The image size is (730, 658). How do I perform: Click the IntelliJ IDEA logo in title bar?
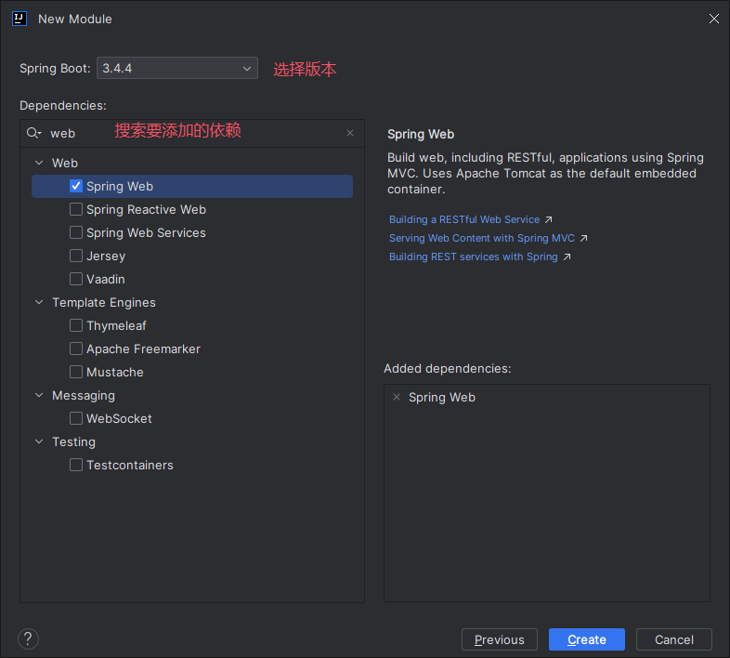[x=19, y=18]
